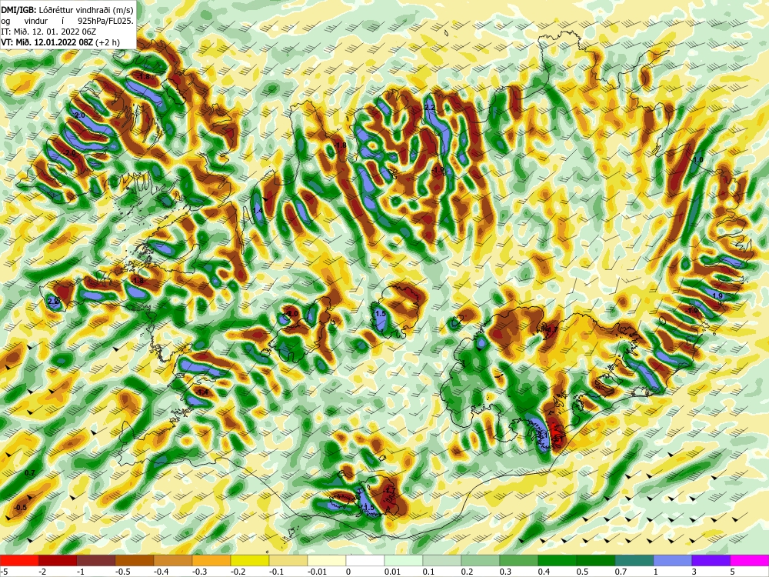This screenshot has width=769, height=577.
Task: Click the magenta legend swatch labeled 5
Action: tap(750, 561)
